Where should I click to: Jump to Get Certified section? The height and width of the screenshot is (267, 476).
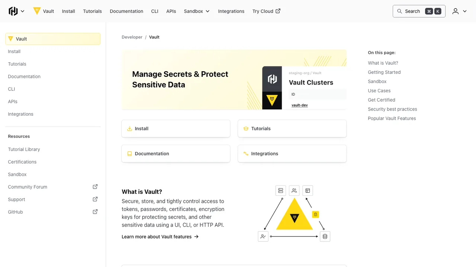click(382, 100)
